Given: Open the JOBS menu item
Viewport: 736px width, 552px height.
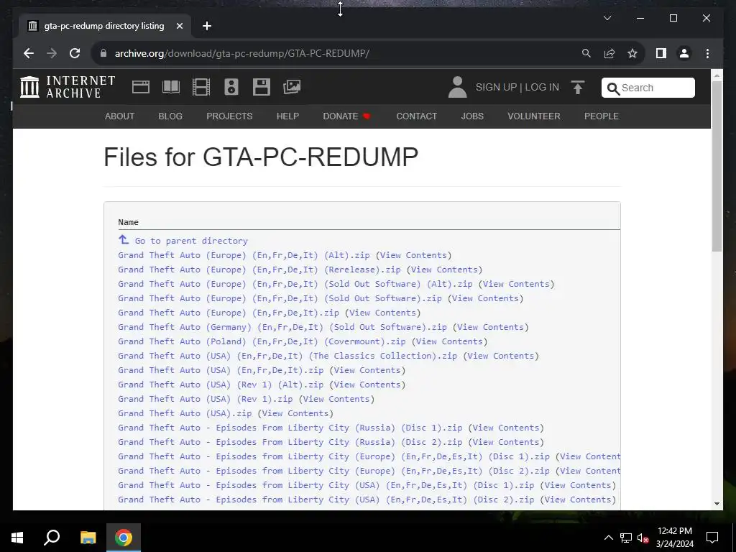Looking at the screenshot, I should coord(472,116).
